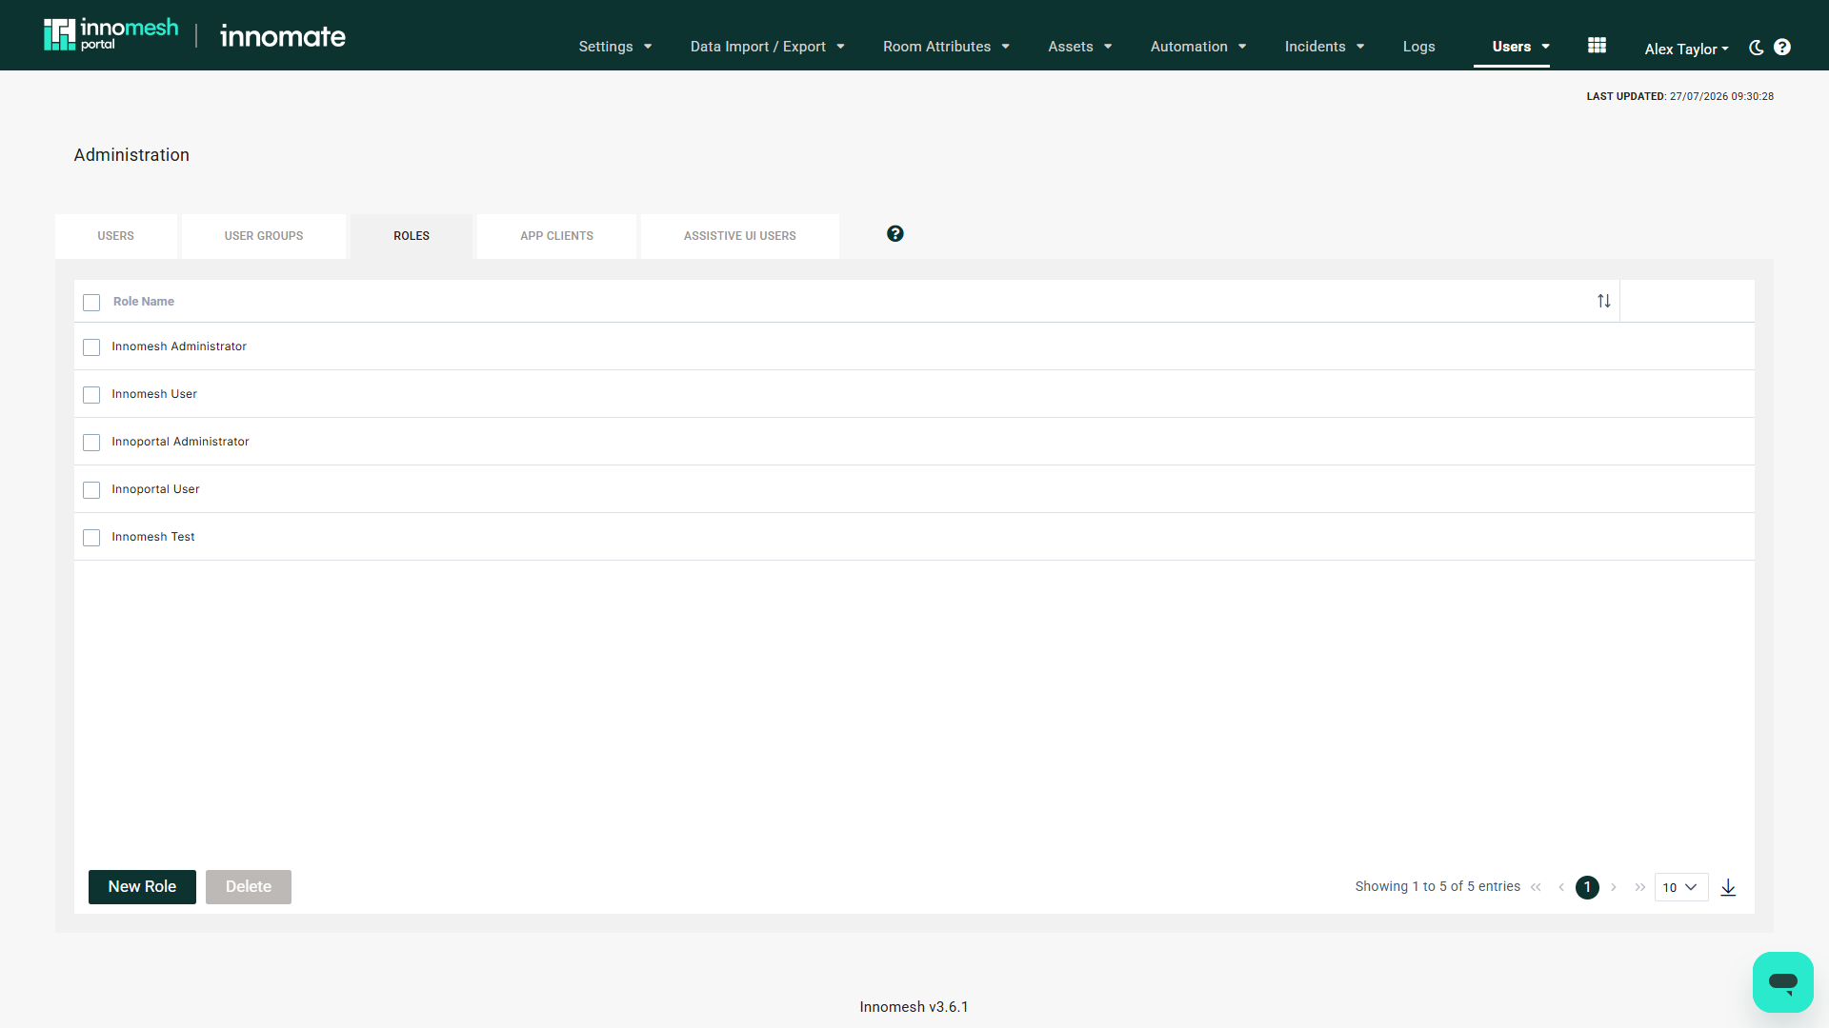This screenshot has width=1829, height=1028.
Task: Go to previous page arrow
Action: click(1561, 887)
